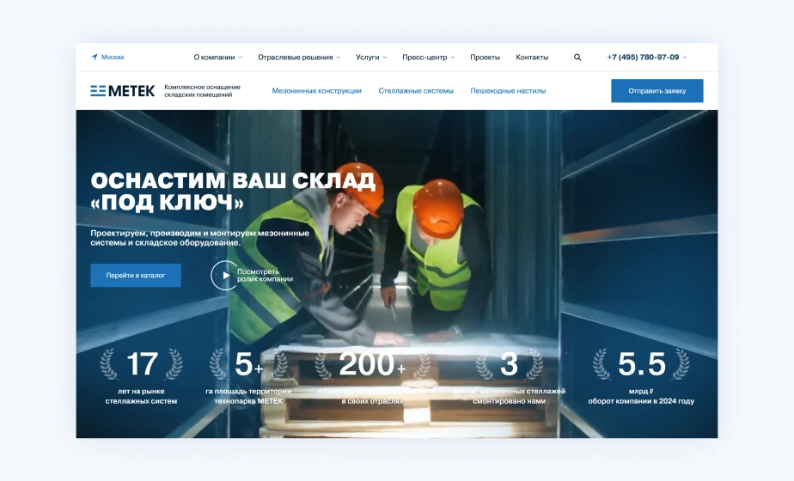Play the company video with play button
The height and width of the screenshot is (481, 794).
tap(224, 275)
